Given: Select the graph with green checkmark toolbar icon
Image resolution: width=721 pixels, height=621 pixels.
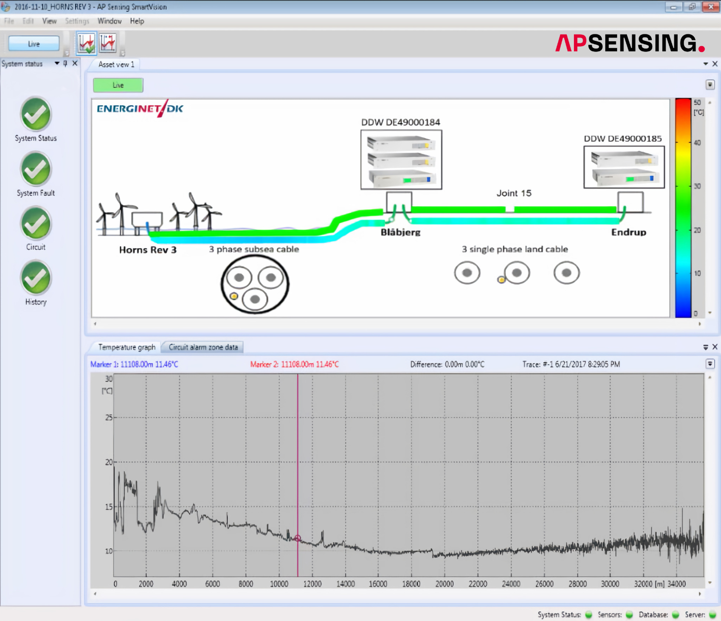Looking at the screenshot, I should pos(87,44).
